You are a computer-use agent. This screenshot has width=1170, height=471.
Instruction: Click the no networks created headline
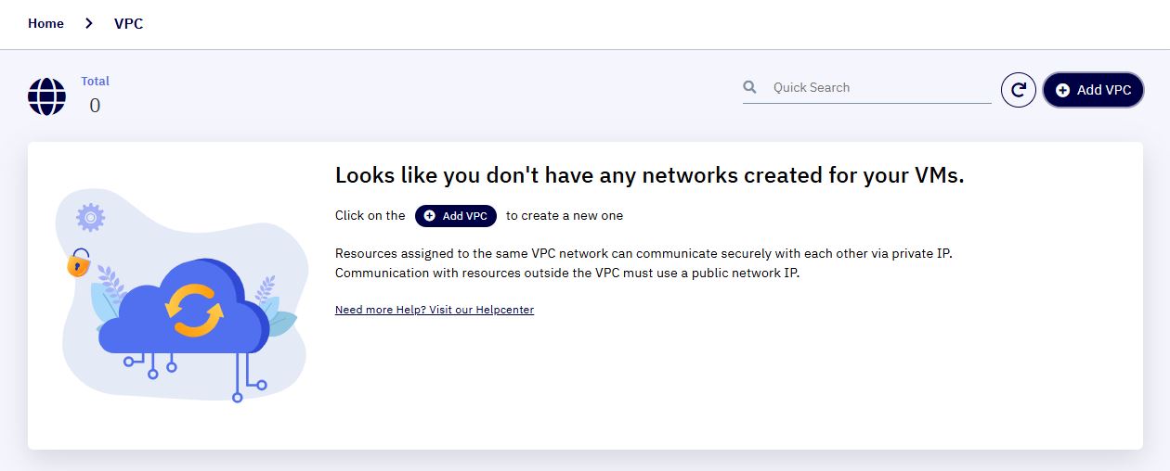(x=650, y=175)
